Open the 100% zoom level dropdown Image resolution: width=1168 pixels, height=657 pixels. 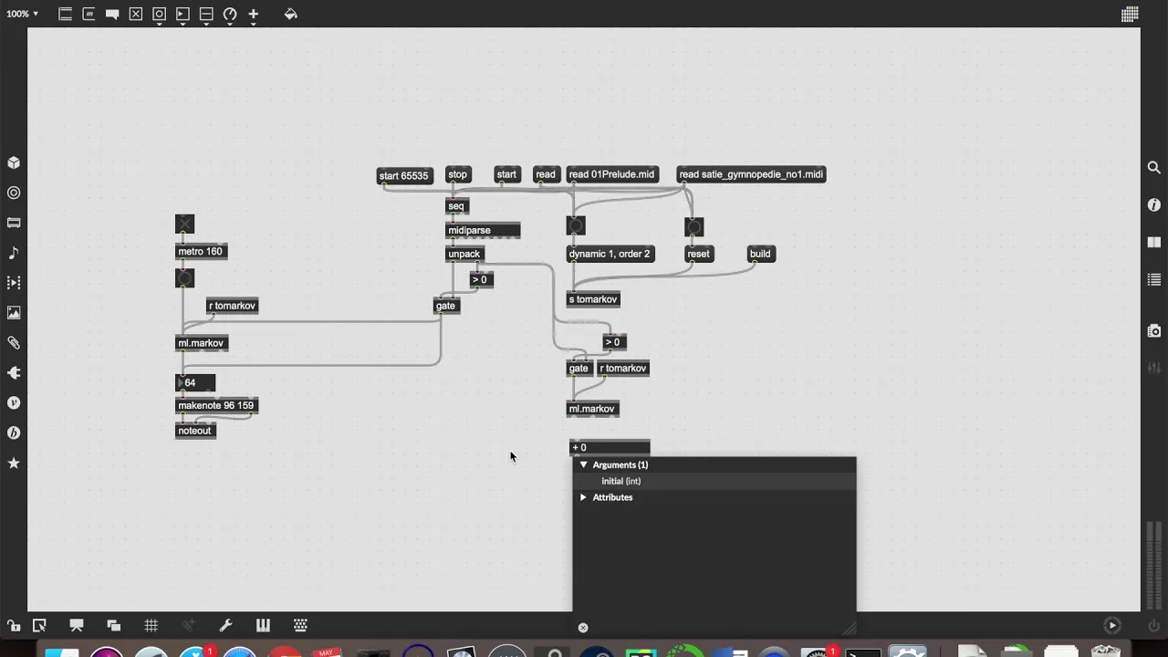(x=22, y=14)
